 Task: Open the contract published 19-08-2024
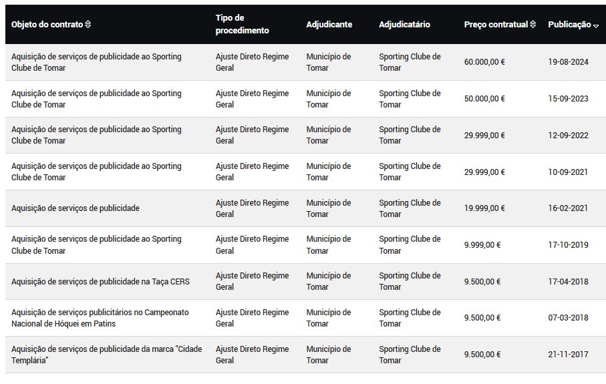pos(306,62)
